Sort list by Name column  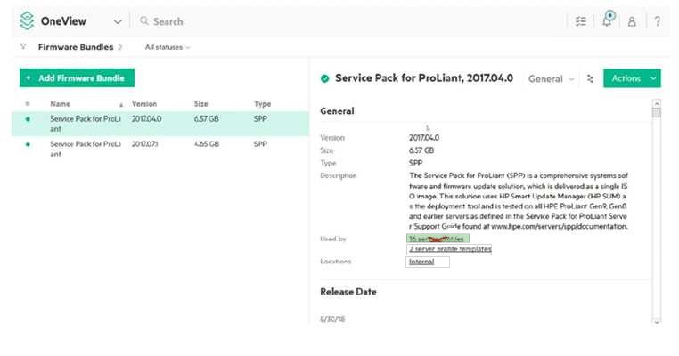(61, 104)
